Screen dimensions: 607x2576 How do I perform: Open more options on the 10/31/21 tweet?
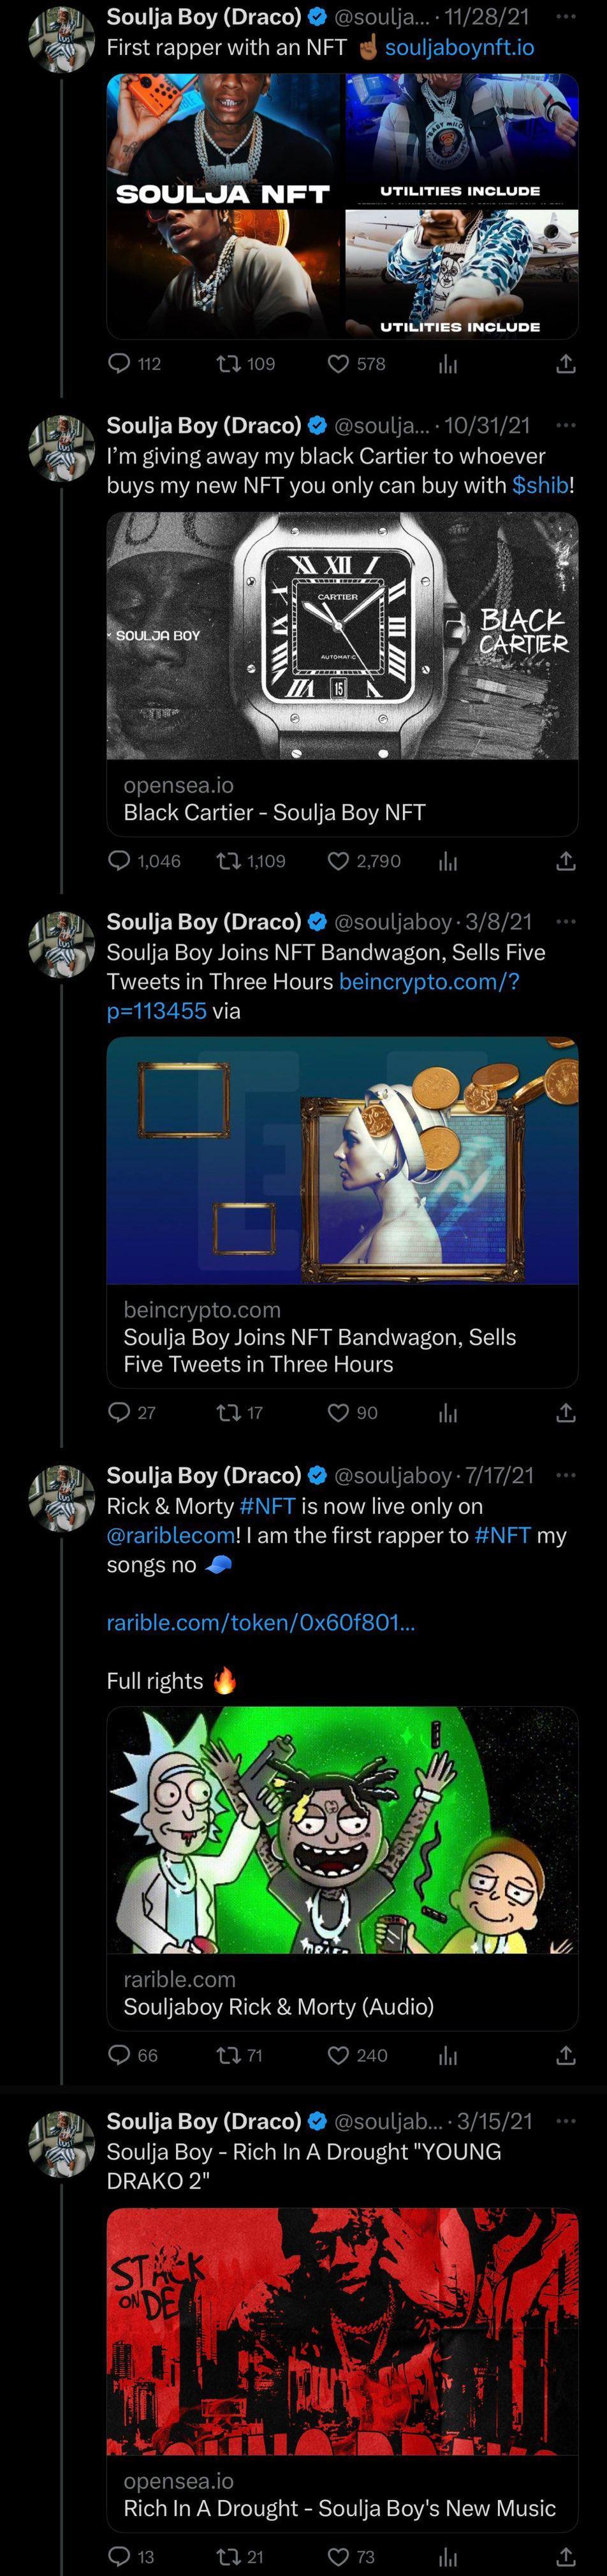(566, 425)
